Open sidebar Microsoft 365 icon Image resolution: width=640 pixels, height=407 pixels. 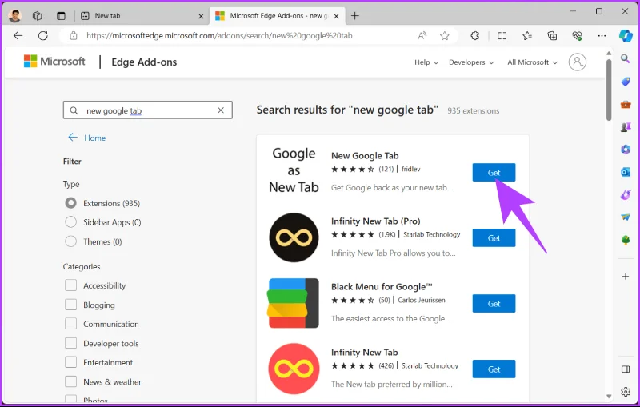[626, 150]
